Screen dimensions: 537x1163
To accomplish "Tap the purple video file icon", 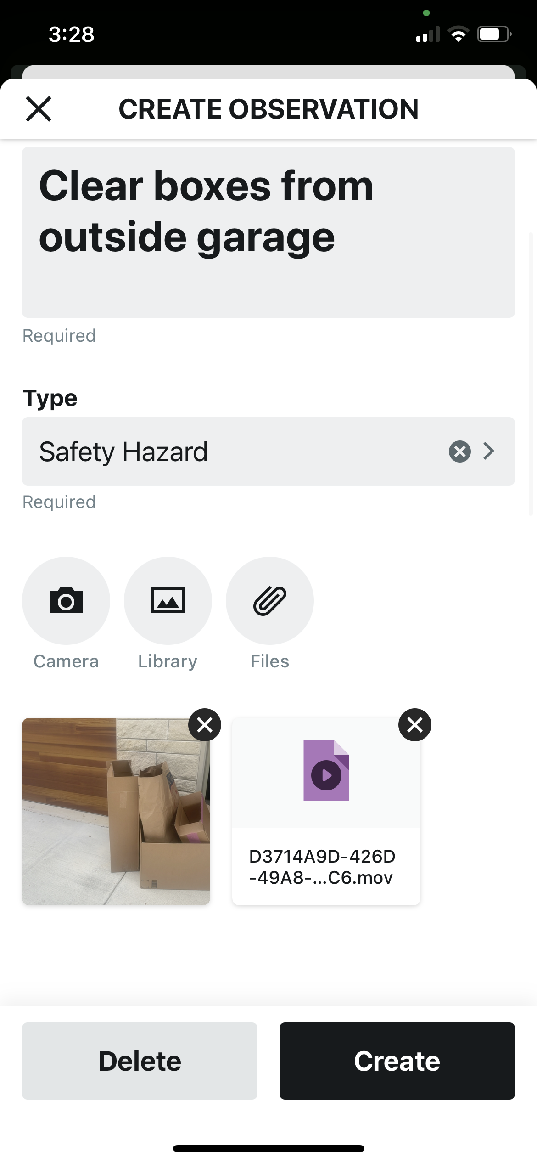I will 326,770.
